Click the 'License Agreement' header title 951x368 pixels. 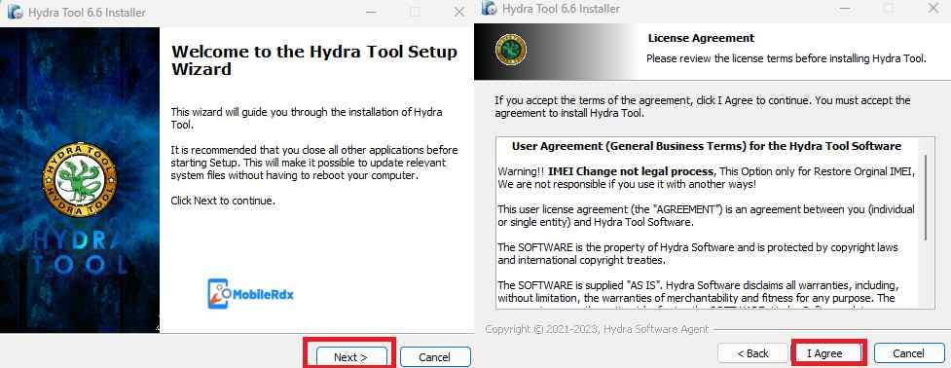701,38
